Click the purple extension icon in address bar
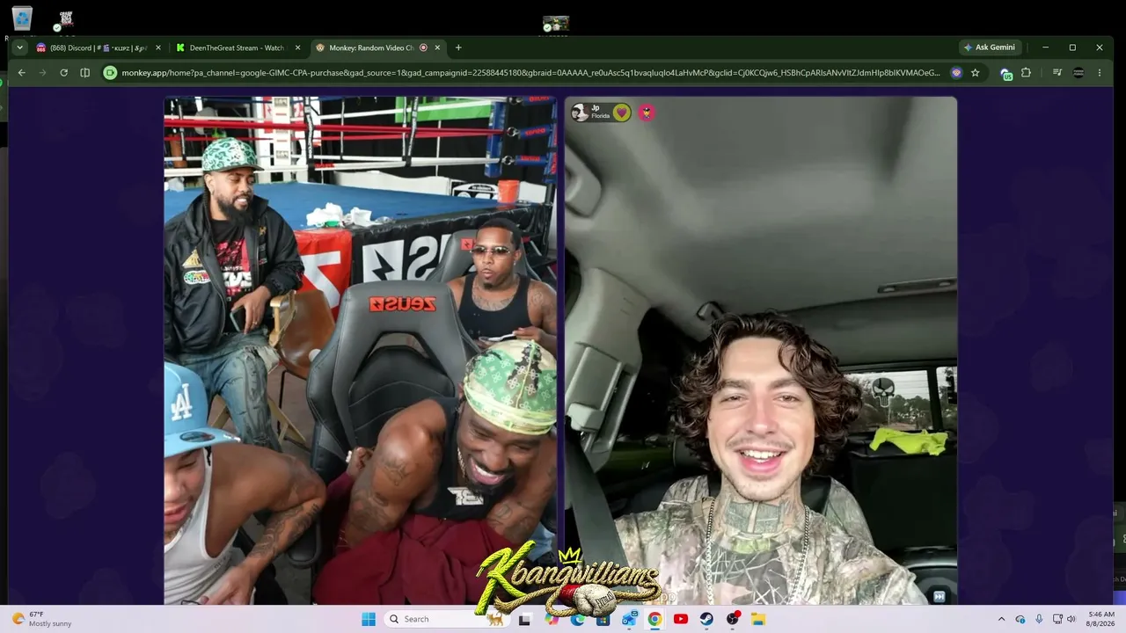The width and height of the screenshot is (1126, 633). click(956, 73)
